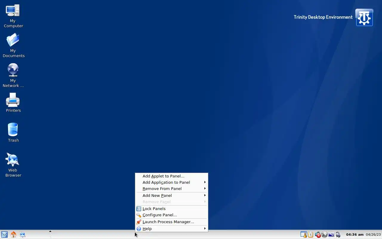382x239 pixels.
Task: Open the TDE start menu button
Action: [4, 235]
